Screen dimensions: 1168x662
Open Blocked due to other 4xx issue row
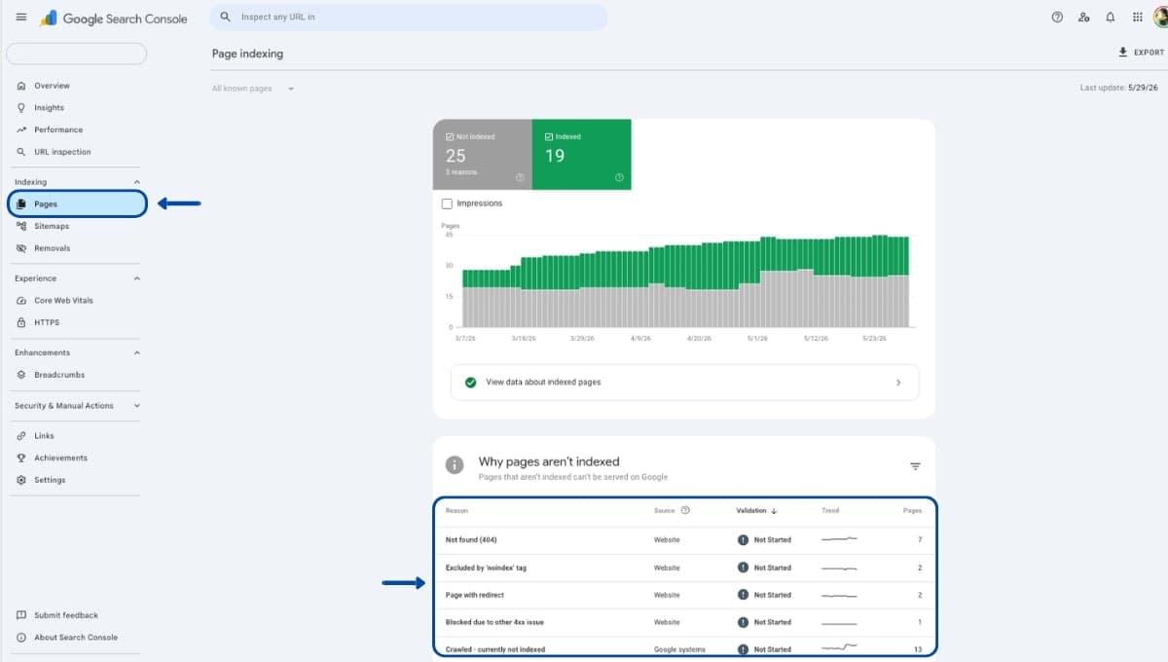point(684,622)
